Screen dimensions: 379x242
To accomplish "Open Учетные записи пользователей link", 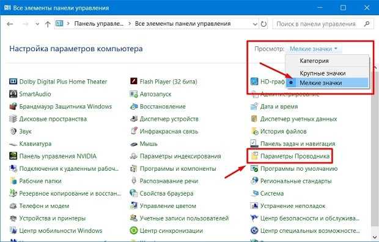I will tap(184, 218).
